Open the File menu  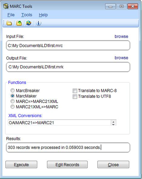click(11, 15)
